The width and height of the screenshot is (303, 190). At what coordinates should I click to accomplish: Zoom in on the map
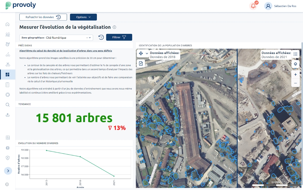[x=295, y=74]
